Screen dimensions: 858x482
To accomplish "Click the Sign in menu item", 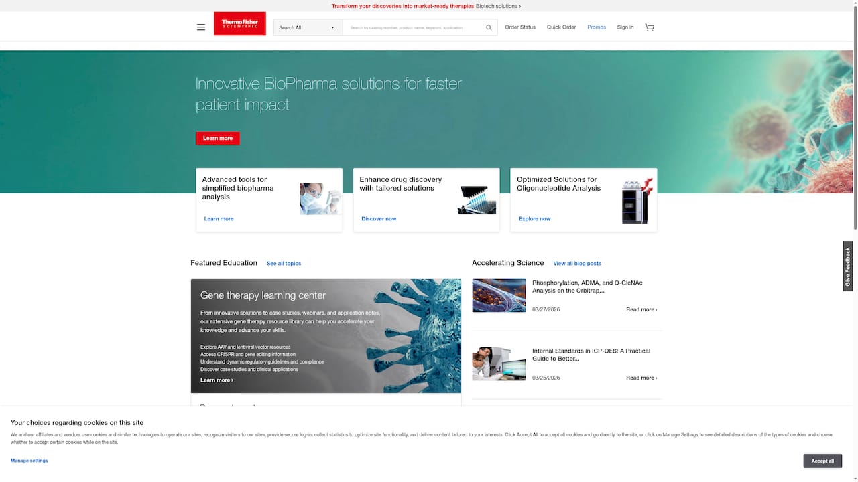I will click(625, 27).
